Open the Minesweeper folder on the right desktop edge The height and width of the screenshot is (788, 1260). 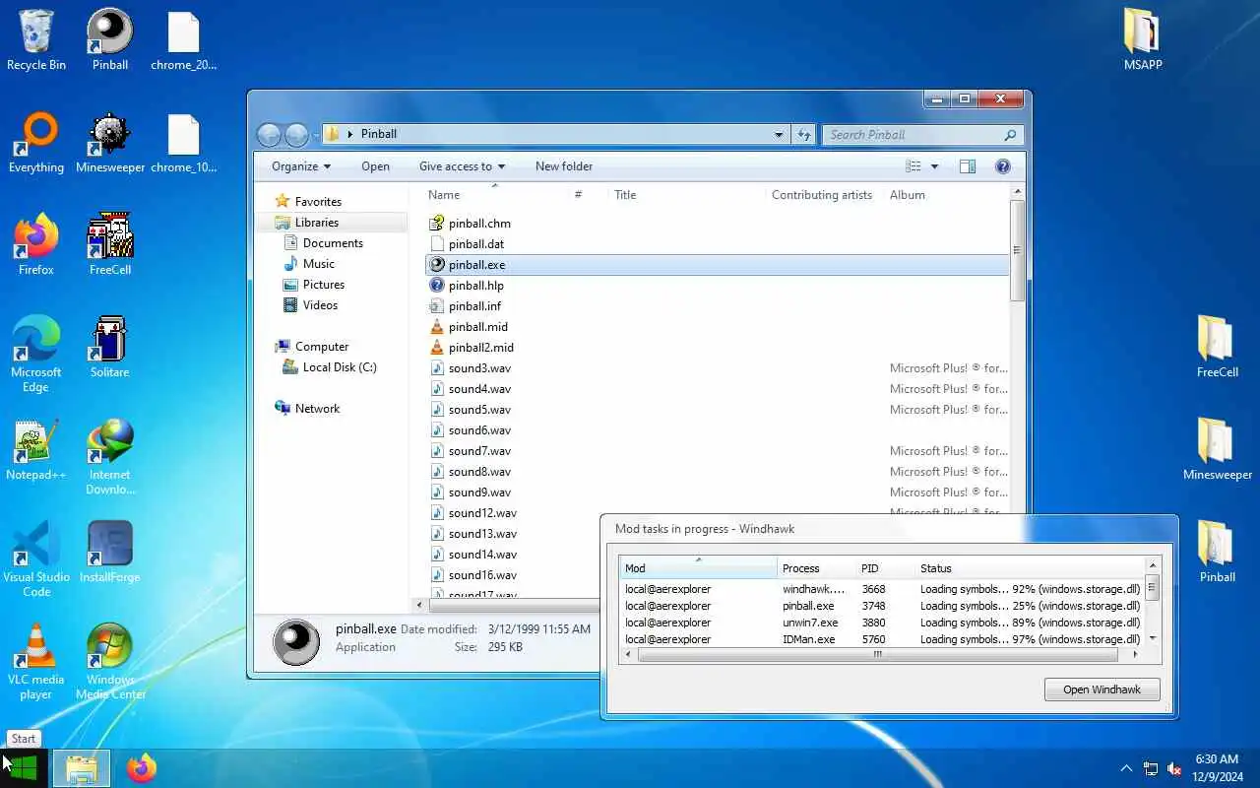click(x=1218, y=449)
